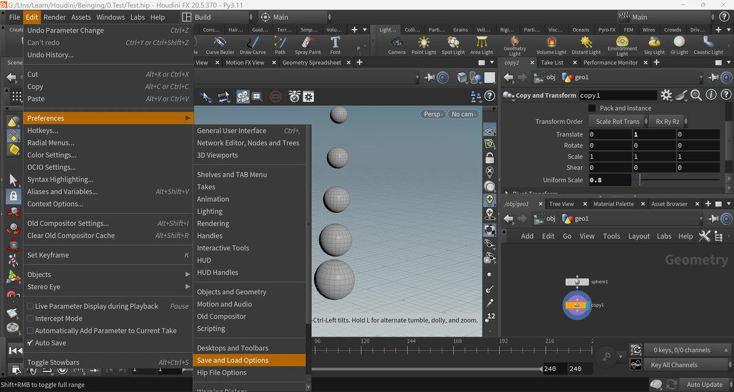This screenshot has height=392, width=734.
Task: Click the Spot Light shelf icon
Action: pyautogui.click(x=453, y=45)
